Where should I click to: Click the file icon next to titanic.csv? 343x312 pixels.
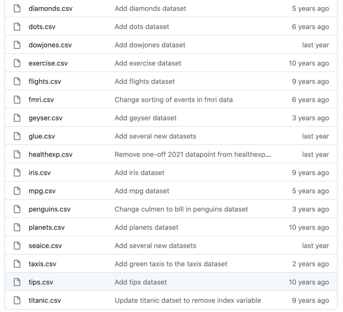[x=16, y=300]
